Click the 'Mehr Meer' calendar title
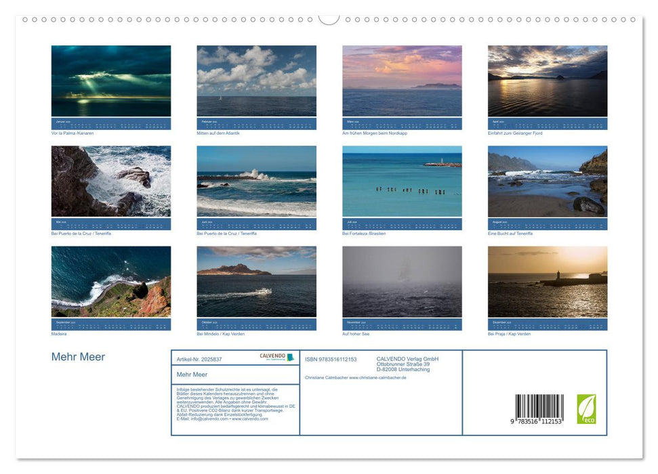The image size is (658, 474). pos(79,356)
